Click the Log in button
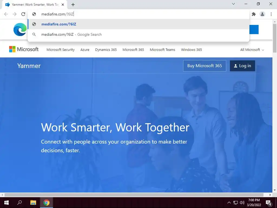Viewport: 277px width, 208px height. [x=242, y=66]
